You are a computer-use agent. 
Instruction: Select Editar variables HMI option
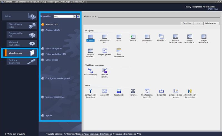[x=56, y=54]
